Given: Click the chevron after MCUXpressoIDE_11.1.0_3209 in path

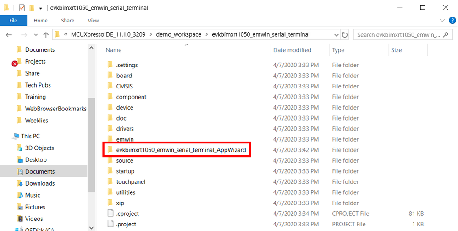Looking at the screenshot, I should 151,34.
